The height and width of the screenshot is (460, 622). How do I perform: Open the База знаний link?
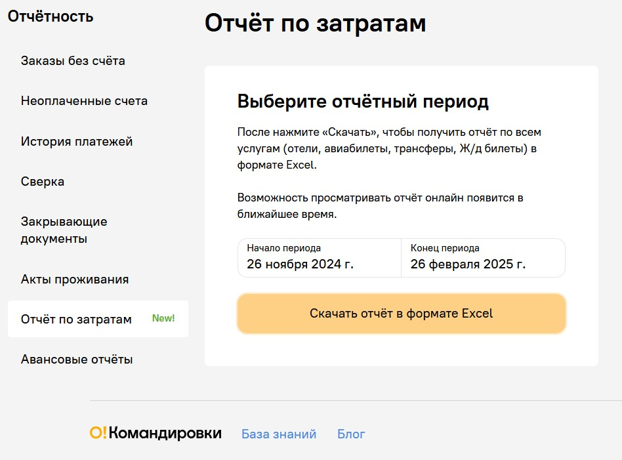click(x=279, y=434)
